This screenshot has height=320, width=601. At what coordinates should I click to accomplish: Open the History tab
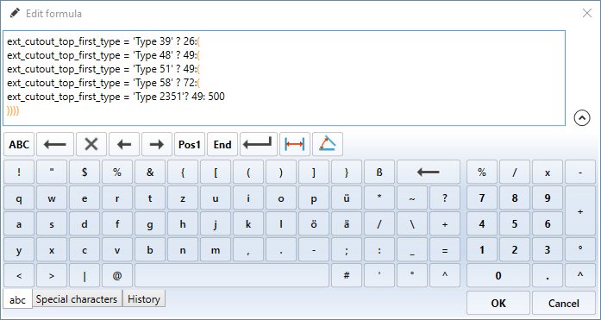pyautogui.click(x=144, y=299)
